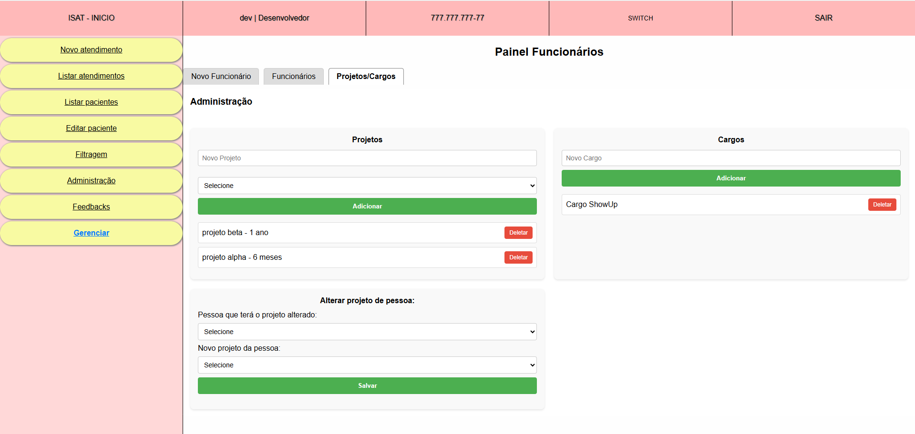This screenshot has height=434, width=915.
Task: Expand the Novo projeto da pessoa dropdown
Action: (x=367, y=365)
